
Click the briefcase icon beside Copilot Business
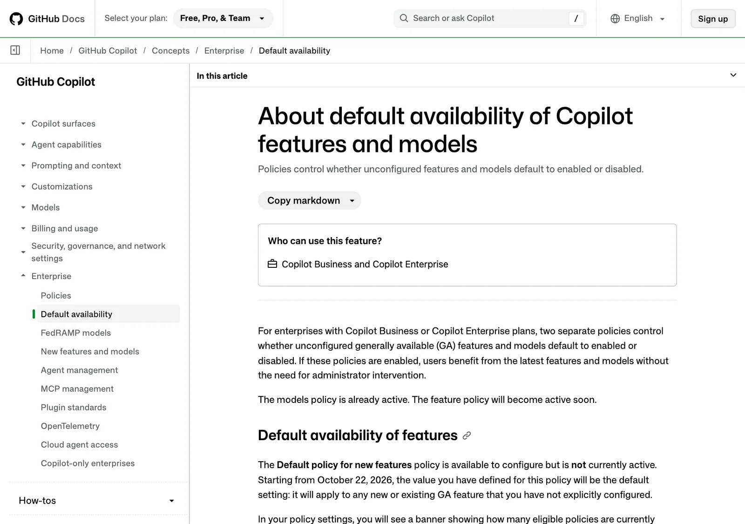coord(272,264)
